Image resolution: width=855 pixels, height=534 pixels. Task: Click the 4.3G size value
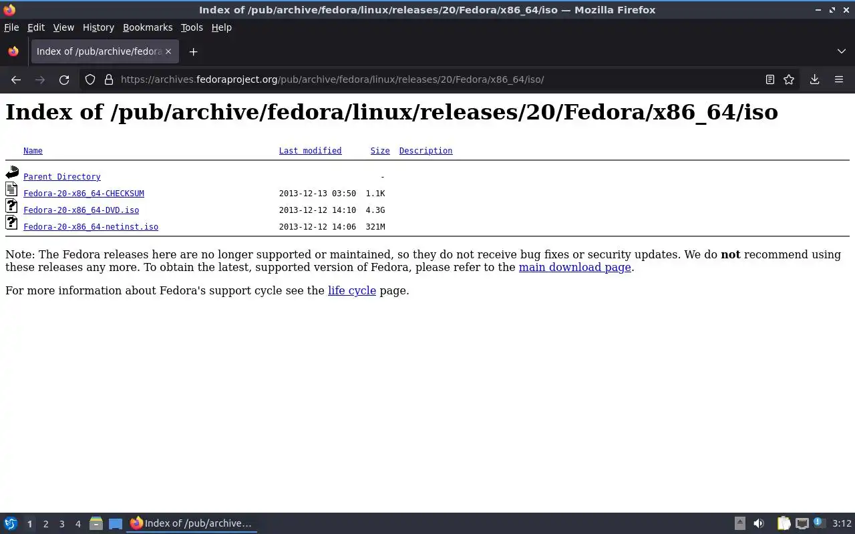pyautogui.click(x=375, y=210)
